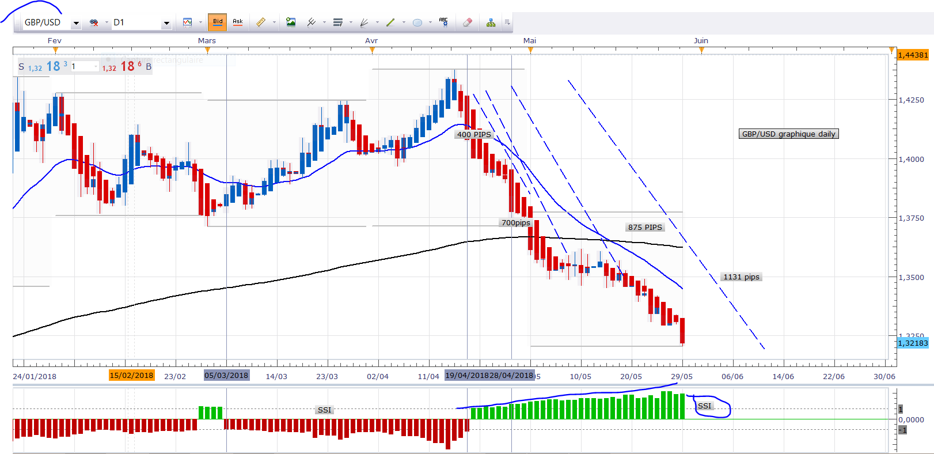The height and width of the screenshot is (454, 934).
Task: Select the ellipse shape tool
Action: pyautogui.click(x=417, y=22)
